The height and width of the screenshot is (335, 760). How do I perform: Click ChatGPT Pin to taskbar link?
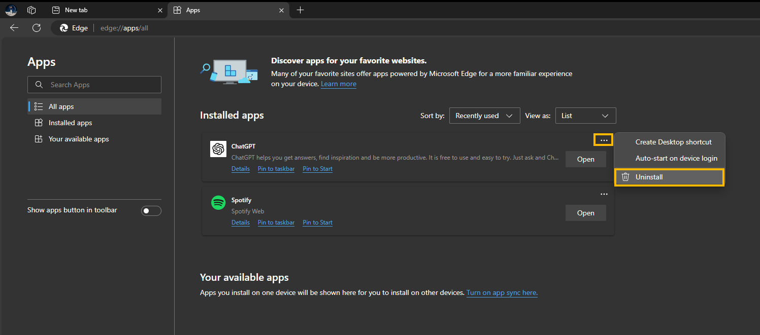pyautogui.click(x=276, y=169)
